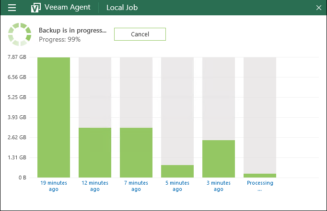Viewport: 327px width, 211px height.
Task: Open the hamburger main menu
Action: [x=12, y=8]
